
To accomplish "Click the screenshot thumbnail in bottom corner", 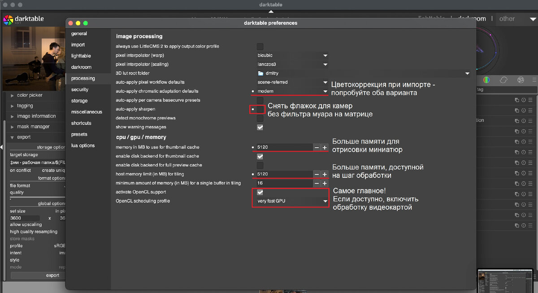I will point(506,280).
